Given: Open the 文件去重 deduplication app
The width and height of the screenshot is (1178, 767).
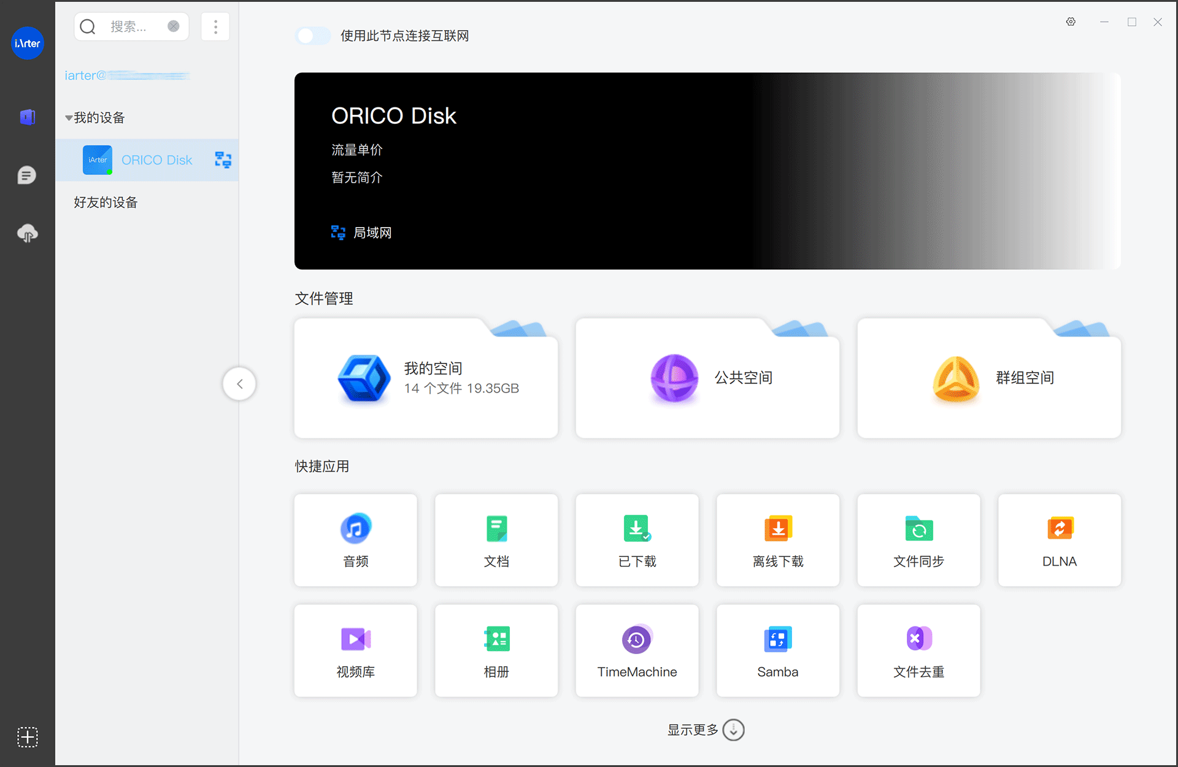Looking at the screenshot, I should click(919, 650).
